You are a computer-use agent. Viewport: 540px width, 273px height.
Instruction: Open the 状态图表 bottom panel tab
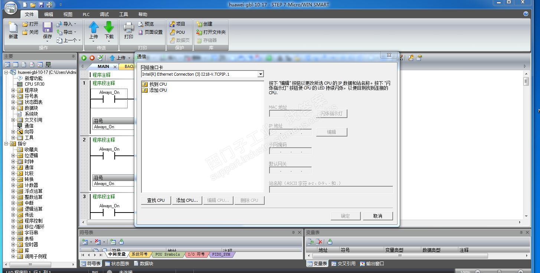tap(117, 264)
